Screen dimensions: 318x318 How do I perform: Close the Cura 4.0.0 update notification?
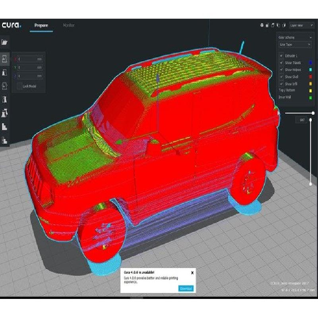(192, 272)
